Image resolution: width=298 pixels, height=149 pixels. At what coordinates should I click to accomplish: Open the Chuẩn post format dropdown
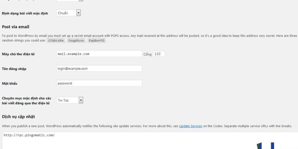pyautogui.click(x=69, y=13)
